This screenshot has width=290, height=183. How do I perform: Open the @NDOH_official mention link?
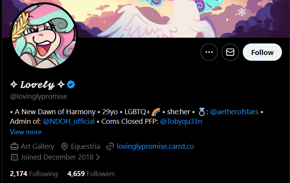click(x=69, y=121)
